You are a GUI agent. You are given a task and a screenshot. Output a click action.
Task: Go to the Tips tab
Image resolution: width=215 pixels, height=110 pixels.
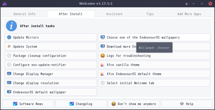pyautogui.click(x=150, y=14)
